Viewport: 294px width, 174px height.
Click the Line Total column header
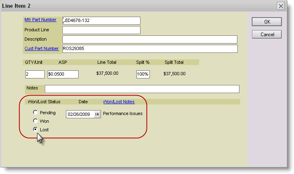(x=107, y=62)
